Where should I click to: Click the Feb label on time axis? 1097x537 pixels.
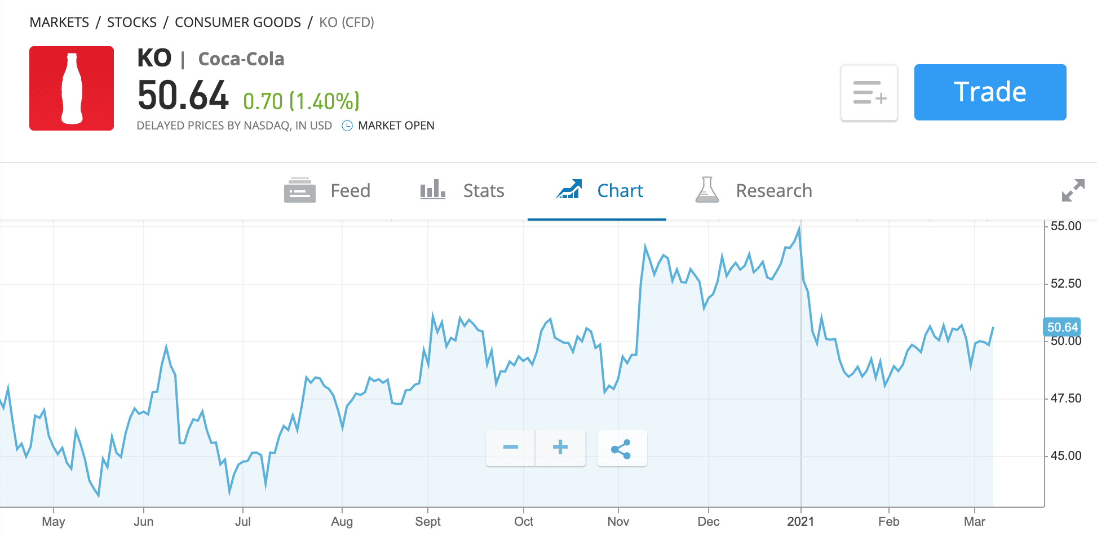(x=889, y=521)
